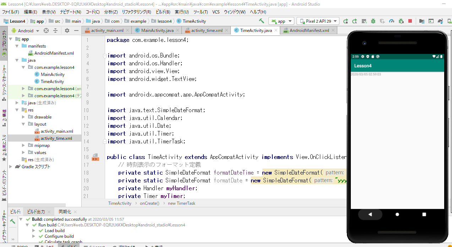The height and width of the screenshot is (247, 452).
Task: Open the AVD Manager toolbar icon
Action: [431, 21]
